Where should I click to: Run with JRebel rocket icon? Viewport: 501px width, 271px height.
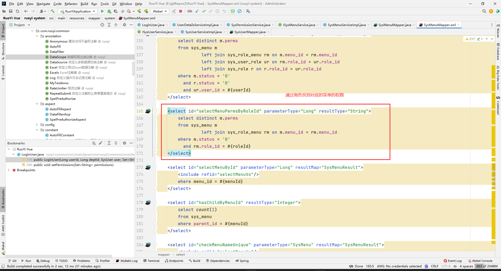click(x=139, y=11)
